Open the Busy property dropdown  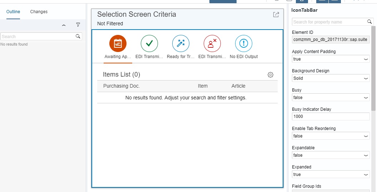tap(331, 97)
